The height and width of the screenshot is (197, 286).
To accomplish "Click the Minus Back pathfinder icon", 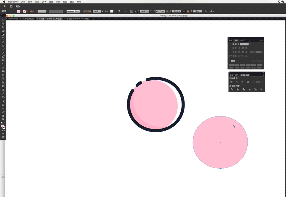I will (262, 90).
